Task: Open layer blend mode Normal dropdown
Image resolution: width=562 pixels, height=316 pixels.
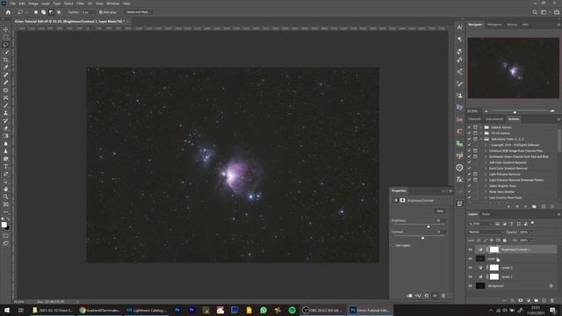Action: pos(486,232)
